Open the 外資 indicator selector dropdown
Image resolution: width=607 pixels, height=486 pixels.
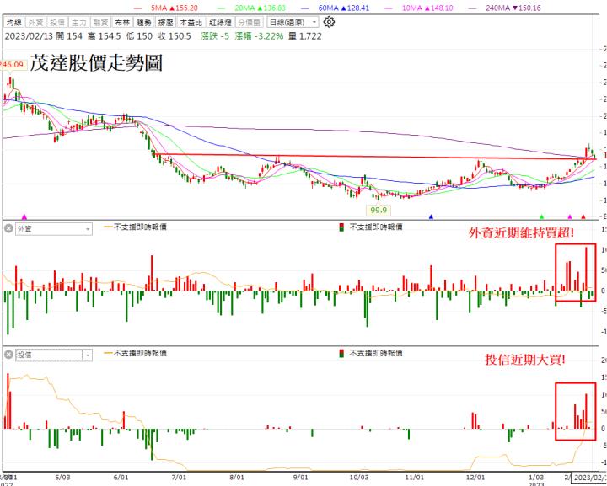pos(54,229)
